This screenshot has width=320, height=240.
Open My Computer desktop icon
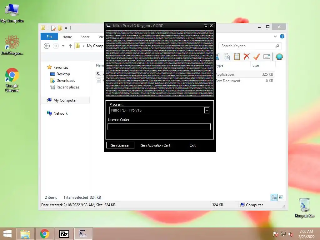pos(12,13)
